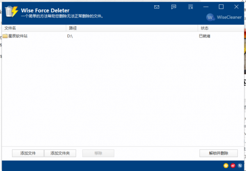This screenshot has height=171, width=246.
Task: Click the 已就绪 status cell
Action: point(205,36)
